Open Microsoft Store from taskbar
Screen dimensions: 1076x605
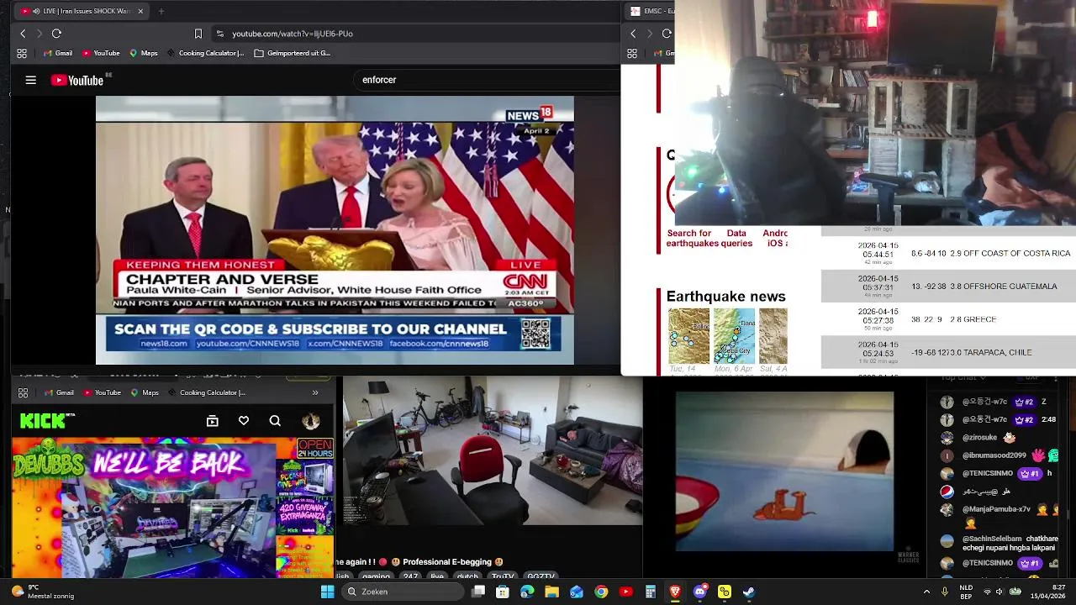click(x=503, y=592)
